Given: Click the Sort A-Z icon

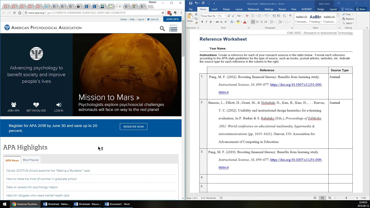Looking at the screenshot, I should coord(284,16).
